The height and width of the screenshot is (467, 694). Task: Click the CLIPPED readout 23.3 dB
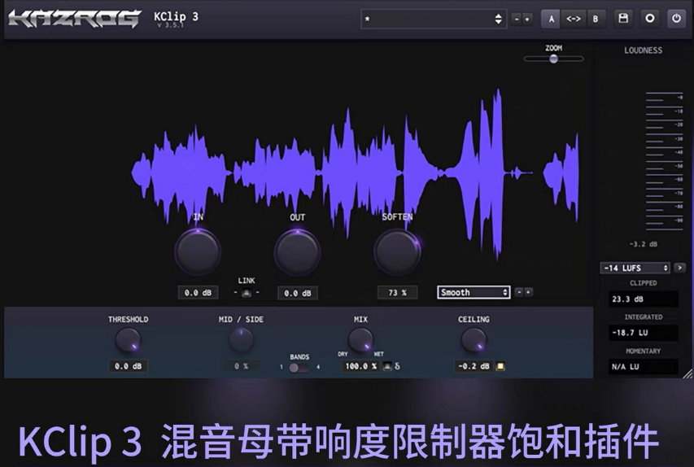click(643, 299)
